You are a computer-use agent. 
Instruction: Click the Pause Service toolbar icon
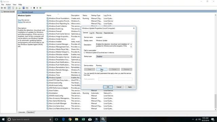click(37, 8)
